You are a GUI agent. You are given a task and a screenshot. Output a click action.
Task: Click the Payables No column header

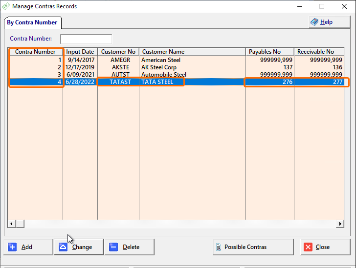[269, 52]
